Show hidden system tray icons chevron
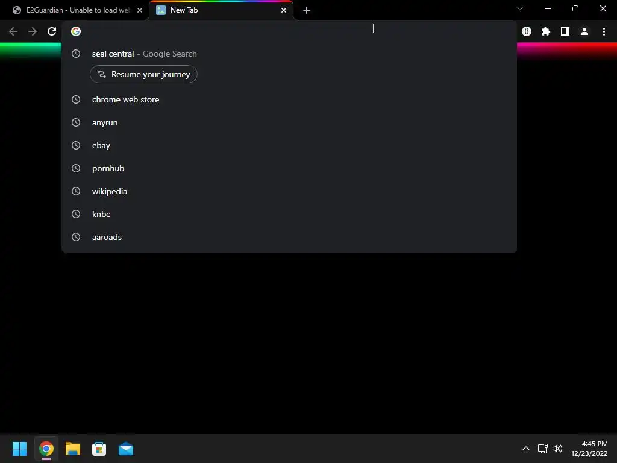 [x=525, y=449]
